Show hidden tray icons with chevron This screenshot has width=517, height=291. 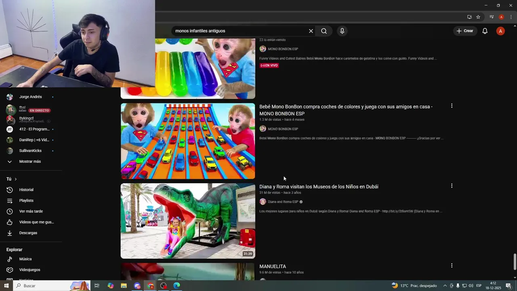(445, 286)
